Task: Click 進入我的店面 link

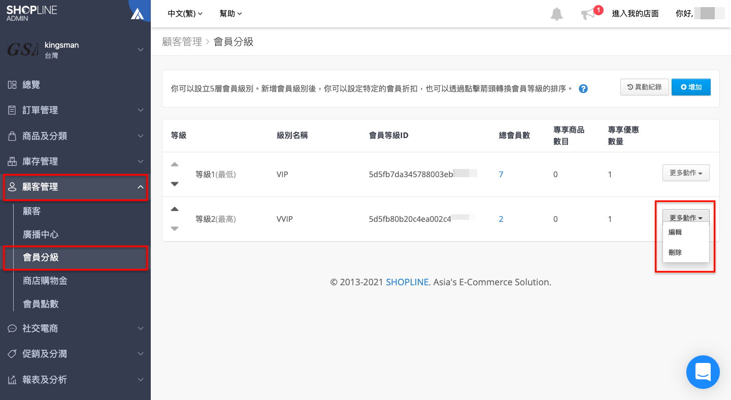Action: pos(635,14)
